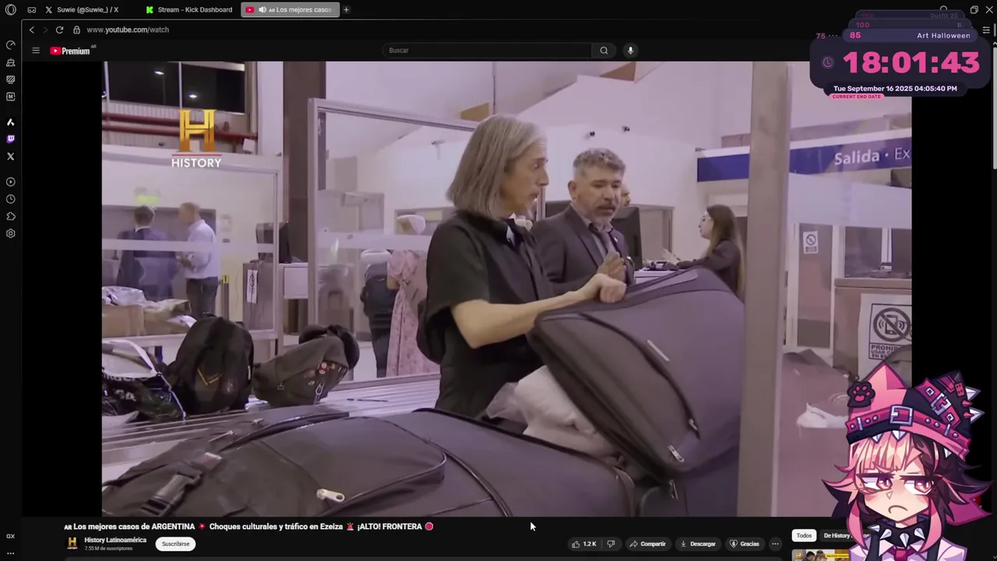Click the page vertical scrollbar
The image size is (997, 561).
[993, 109]
